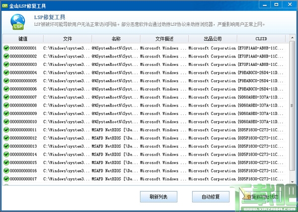Sort list by 键值 column header
Image resolution: width=298 pixels, height=212 pixels.
[x=23, y=39]
